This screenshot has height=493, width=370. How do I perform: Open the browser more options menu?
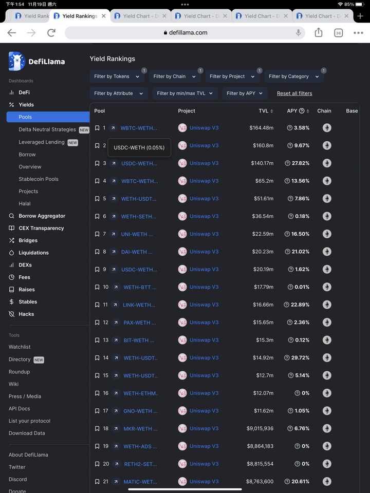[358, 33]
